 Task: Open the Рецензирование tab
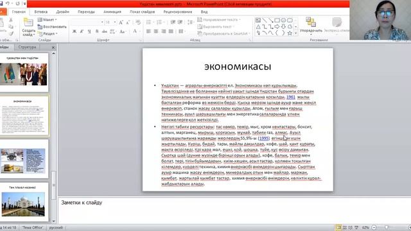[x=177, y=12]
